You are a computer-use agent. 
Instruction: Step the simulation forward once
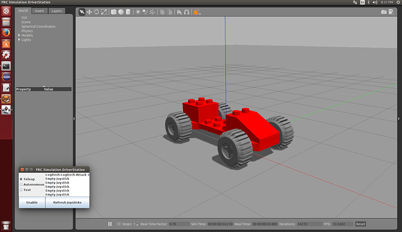118,224
